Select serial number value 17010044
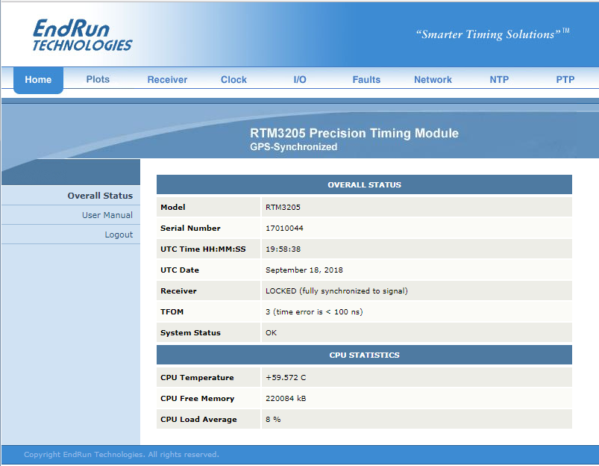599x466 pixels. click(284, 228)
